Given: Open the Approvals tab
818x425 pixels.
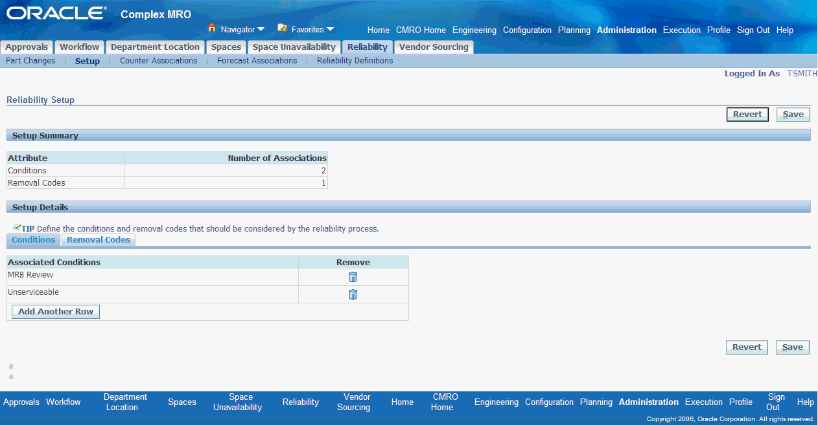Looking at the screenshot, I should pyautogui.click(x=27, y=47).
